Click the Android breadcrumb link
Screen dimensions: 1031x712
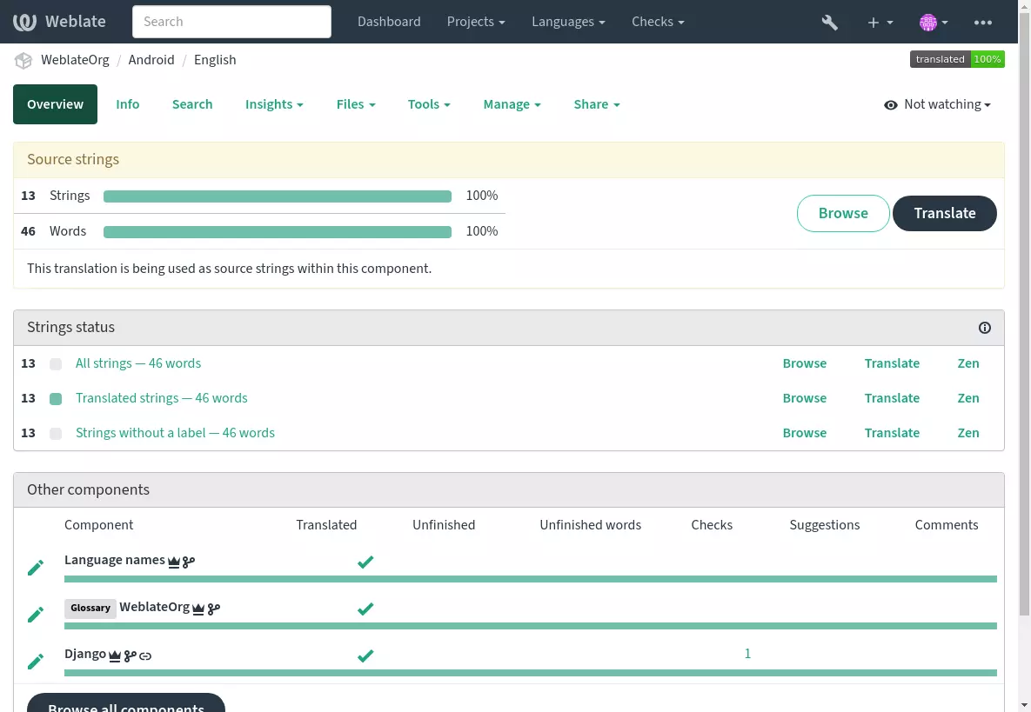[151, 60]
